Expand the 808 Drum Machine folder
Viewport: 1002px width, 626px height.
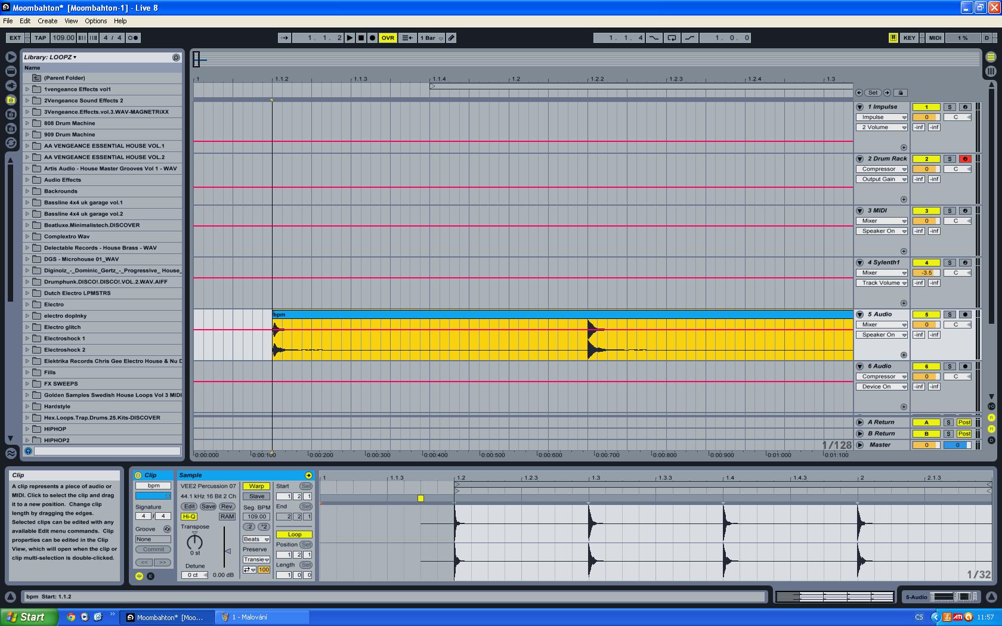pyautogui.click(x=27, y=123)
